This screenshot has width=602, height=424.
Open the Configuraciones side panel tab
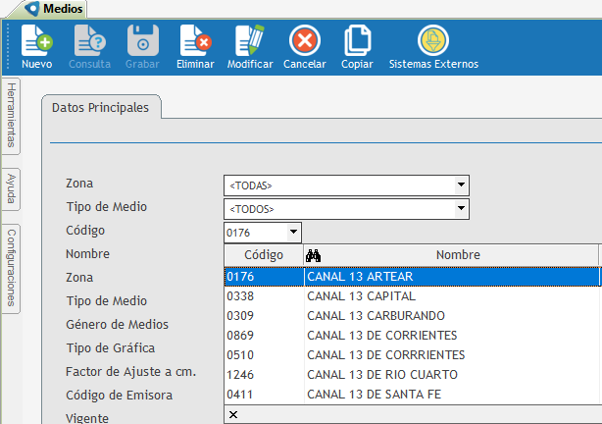click(11, 266)
